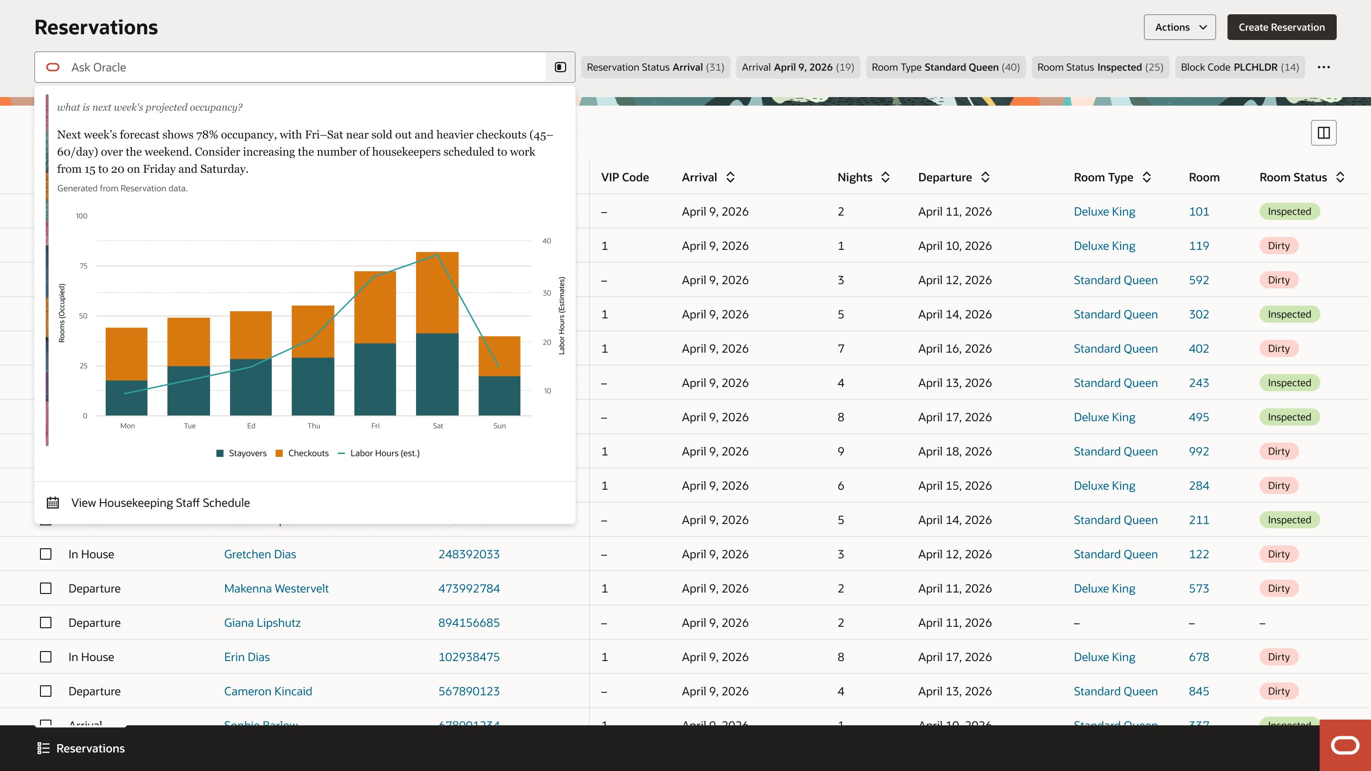Sort by the Room Status column
This screenshot has width=1371, height=771.
1340,177
